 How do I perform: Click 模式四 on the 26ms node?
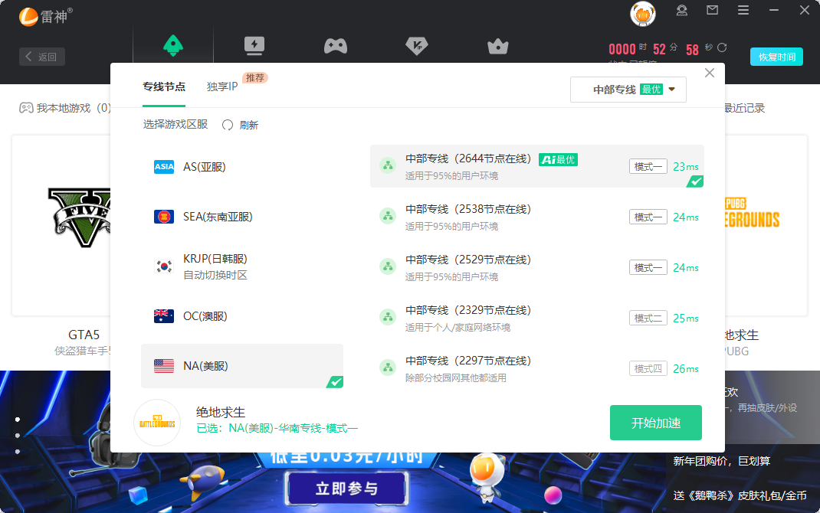click(x=648, y=369)
